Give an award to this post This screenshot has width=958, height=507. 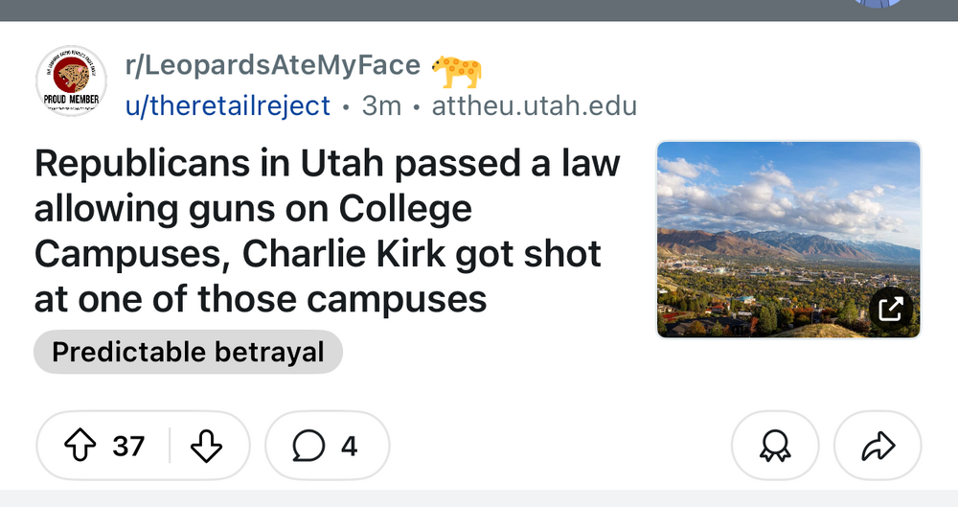pos(774,446)
